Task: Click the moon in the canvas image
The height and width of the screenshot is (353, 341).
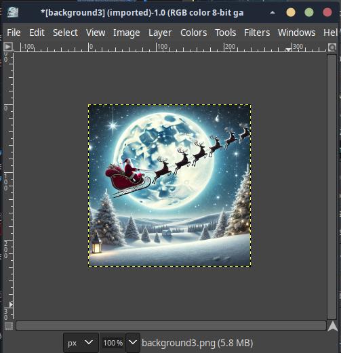Action: pyautogui.click(x=164, y=160)
